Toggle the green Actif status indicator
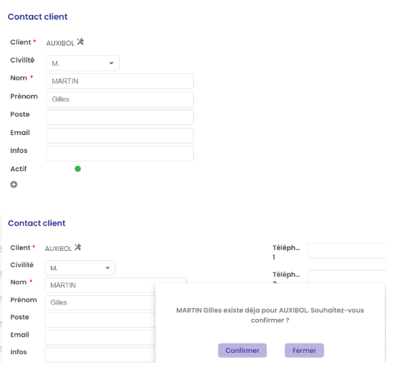The height and width of the screenshot is (376, 414). (77, 169)
